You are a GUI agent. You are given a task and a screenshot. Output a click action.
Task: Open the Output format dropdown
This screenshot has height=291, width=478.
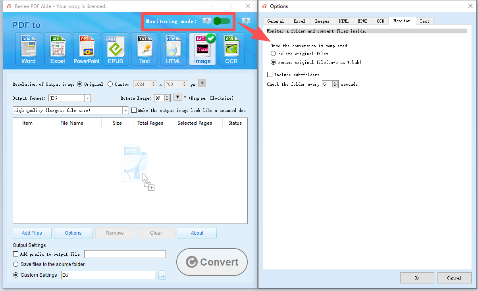87,98
